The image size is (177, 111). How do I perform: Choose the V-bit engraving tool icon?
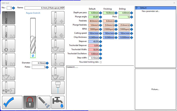tap(8, 74)
